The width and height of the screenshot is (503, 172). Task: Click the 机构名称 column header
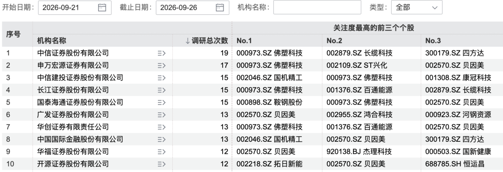[52, 41]
